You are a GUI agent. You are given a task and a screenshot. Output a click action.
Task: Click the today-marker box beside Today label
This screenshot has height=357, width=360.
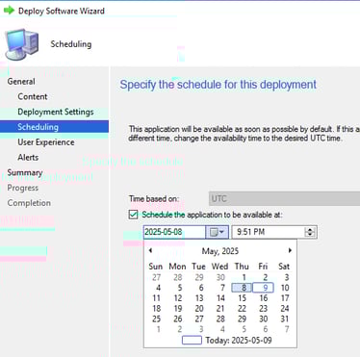coord(192,340)
